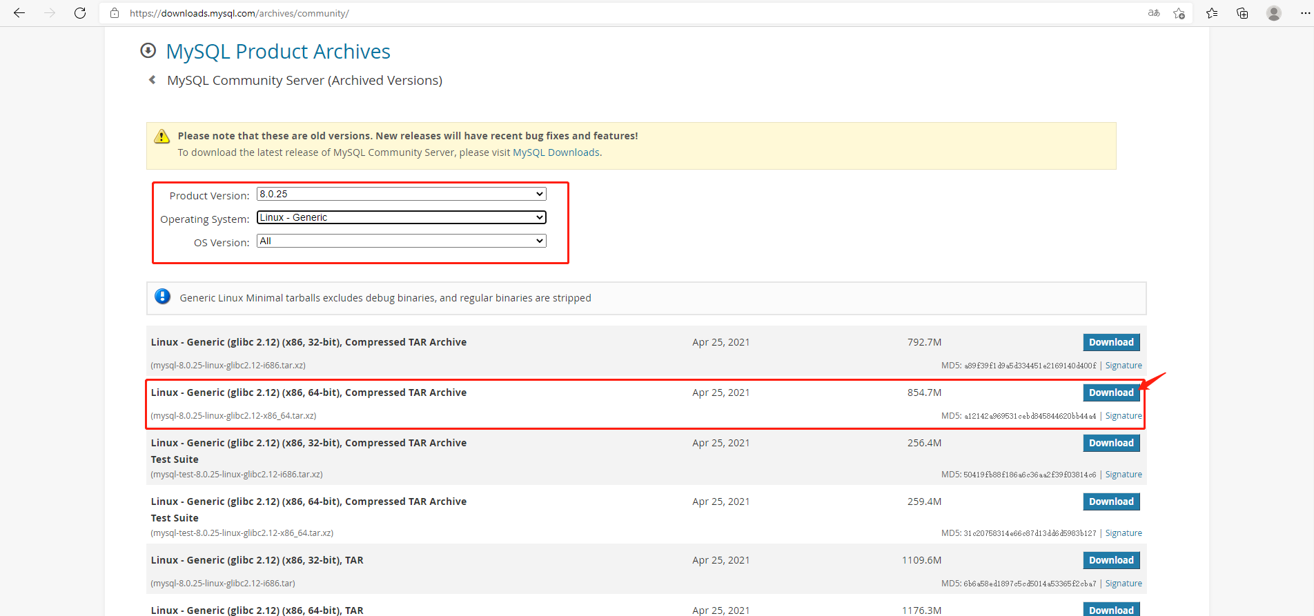
Task: Click the 1109.6M file size
Action: [921, 560]
